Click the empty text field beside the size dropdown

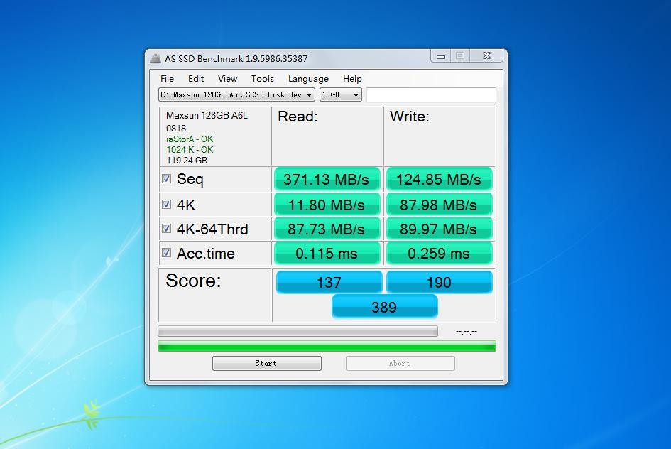tap(431, 95)
